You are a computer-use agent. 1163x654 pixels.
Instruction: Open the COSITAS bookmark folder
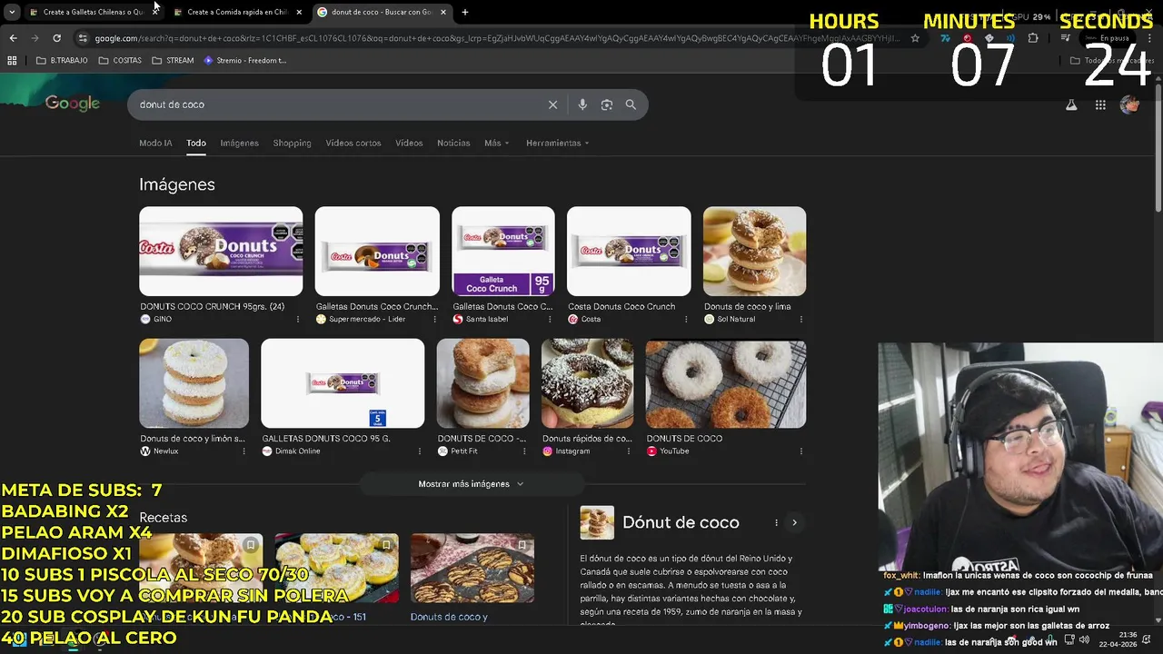[x=120, y=60]
